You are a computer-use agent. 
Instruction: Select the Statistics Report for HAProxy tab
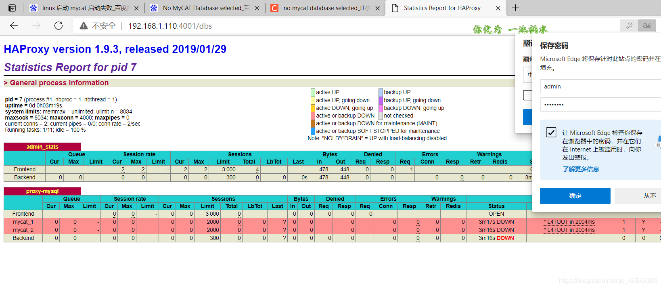[446, 8]
